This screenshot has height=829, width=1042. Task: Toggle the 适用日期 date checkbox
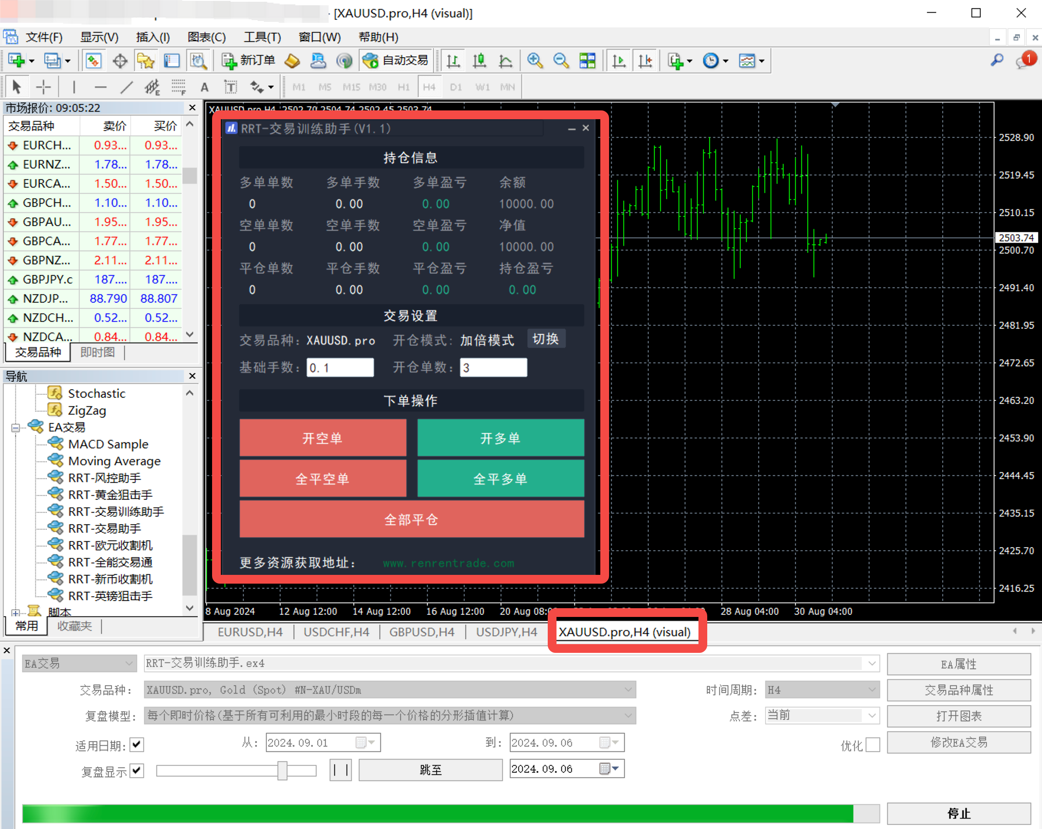pyautogui.click(x=137, y=744)
